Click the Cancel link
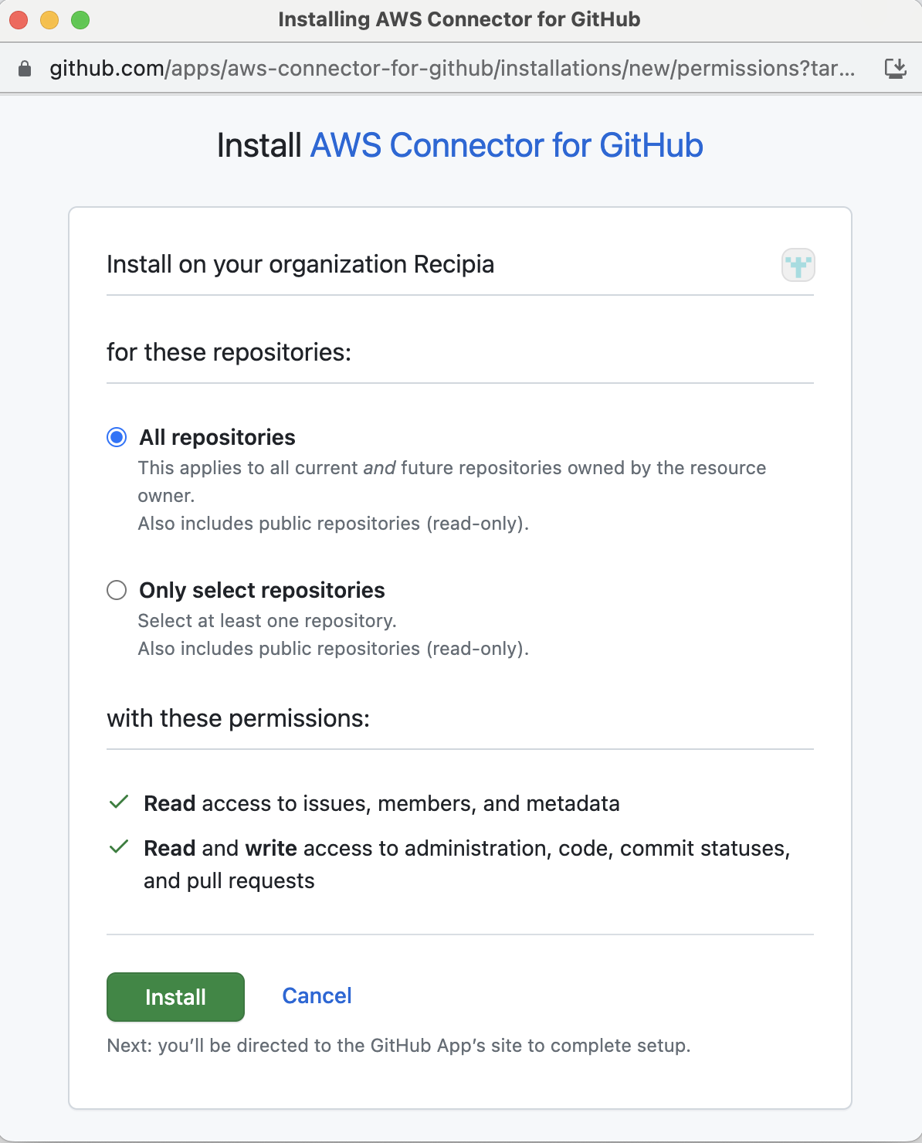The width and height of the screenshot is (922, 1143). tap(317, 996)
